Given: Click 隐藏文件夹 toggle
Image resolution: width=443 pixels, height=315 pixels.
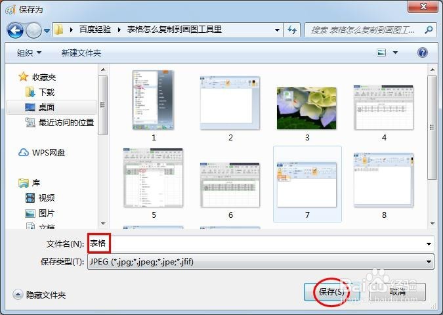Looking at the screenshot, I should [39, 295].
